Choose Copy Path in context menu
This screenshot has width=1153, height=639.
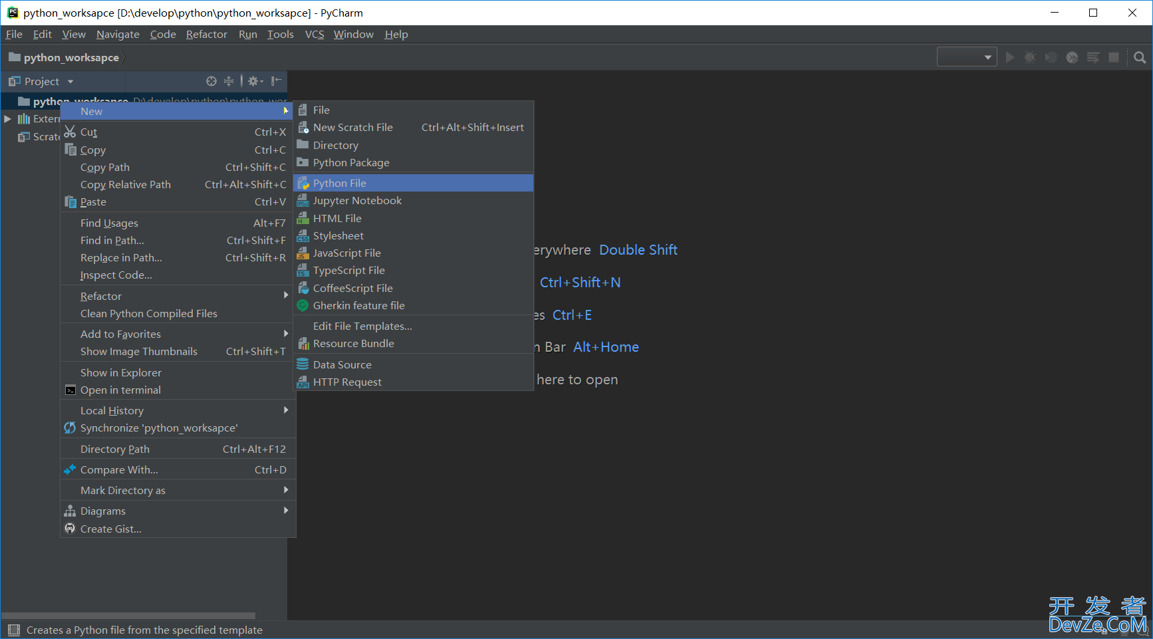tap(178, 167)
